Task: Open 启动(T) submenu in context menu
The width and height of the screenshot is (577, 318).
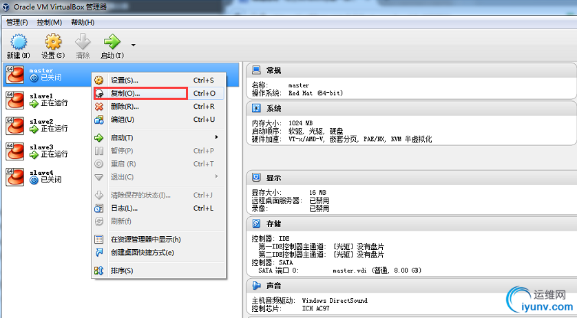Action: click(158, 138)
